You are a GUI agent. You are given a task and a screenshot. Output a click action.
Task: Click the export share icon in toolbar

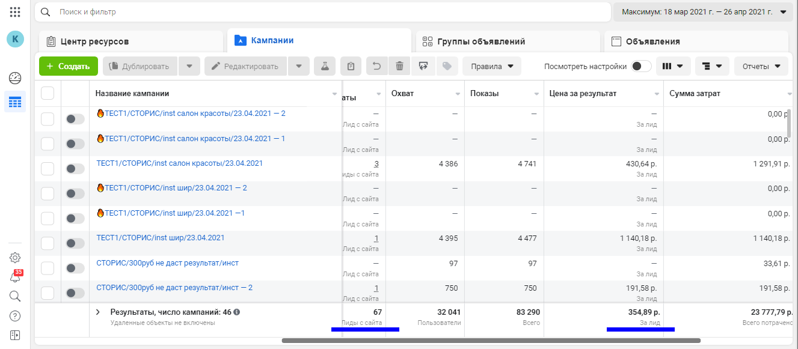pyautogui.click(x=423, y=66)
